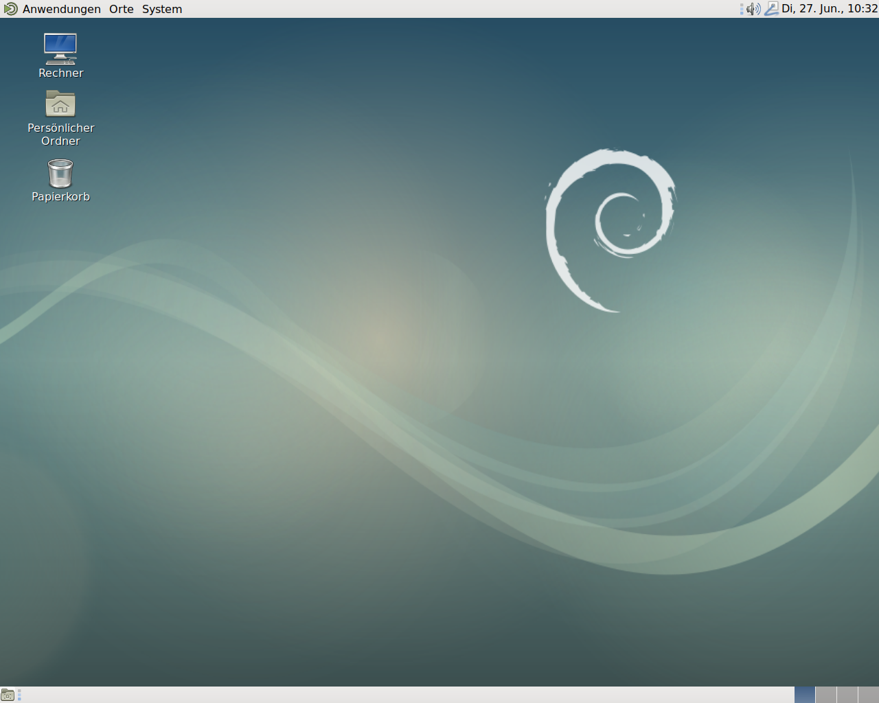
Task: Click the Persönlicher Ordner text label
Action: click(60, 134)
